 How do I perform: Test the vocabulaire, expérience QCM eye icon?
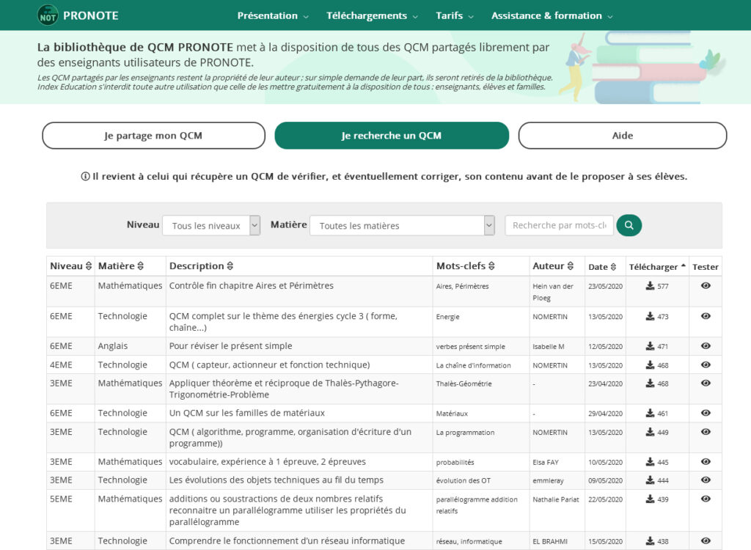coord(706,462)
